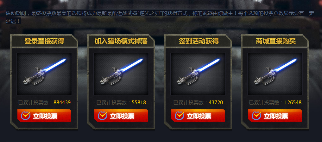Image resolution: width=322 pixels, height=142 pixels.
Task: Click checkmark icon on 加入猎场模式掉落 vote button
Action: pyautogui.click(x=103, y=115)
